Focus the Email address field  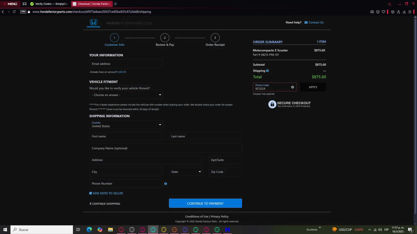tap(126, 64)
